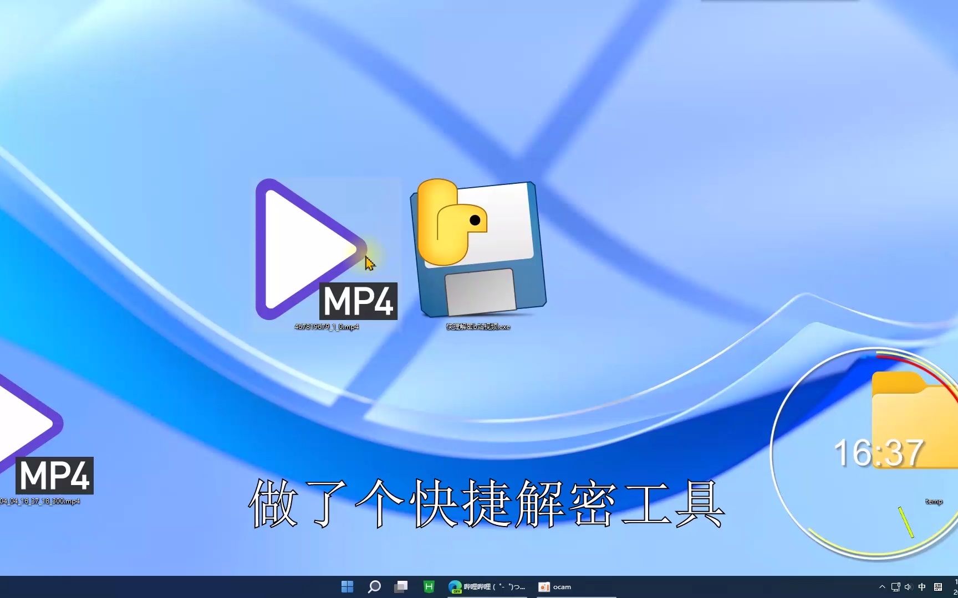Click the 拼 IME mode indicator
The image size is (958, 598).
[938, 587]
